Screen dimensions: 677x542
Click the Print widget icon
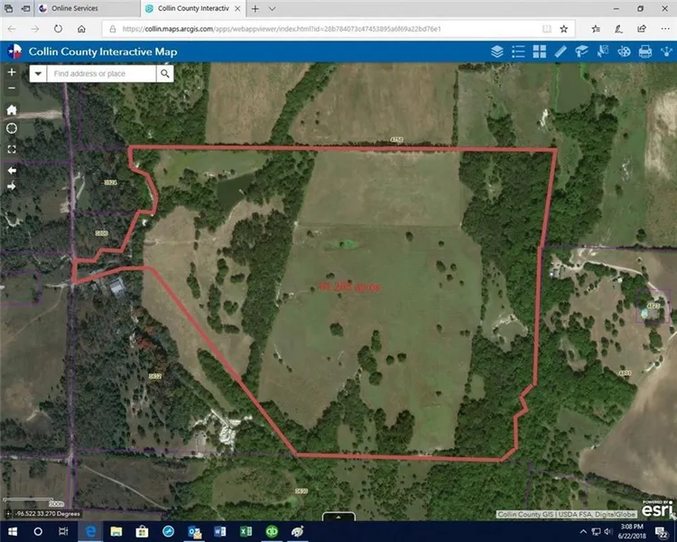[646, 51]
